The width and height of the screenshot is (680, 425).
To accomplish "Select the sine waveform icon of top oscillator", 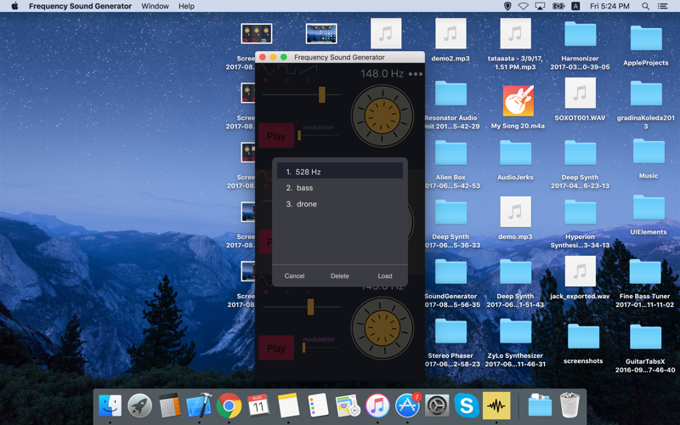I will pos(265,70).
